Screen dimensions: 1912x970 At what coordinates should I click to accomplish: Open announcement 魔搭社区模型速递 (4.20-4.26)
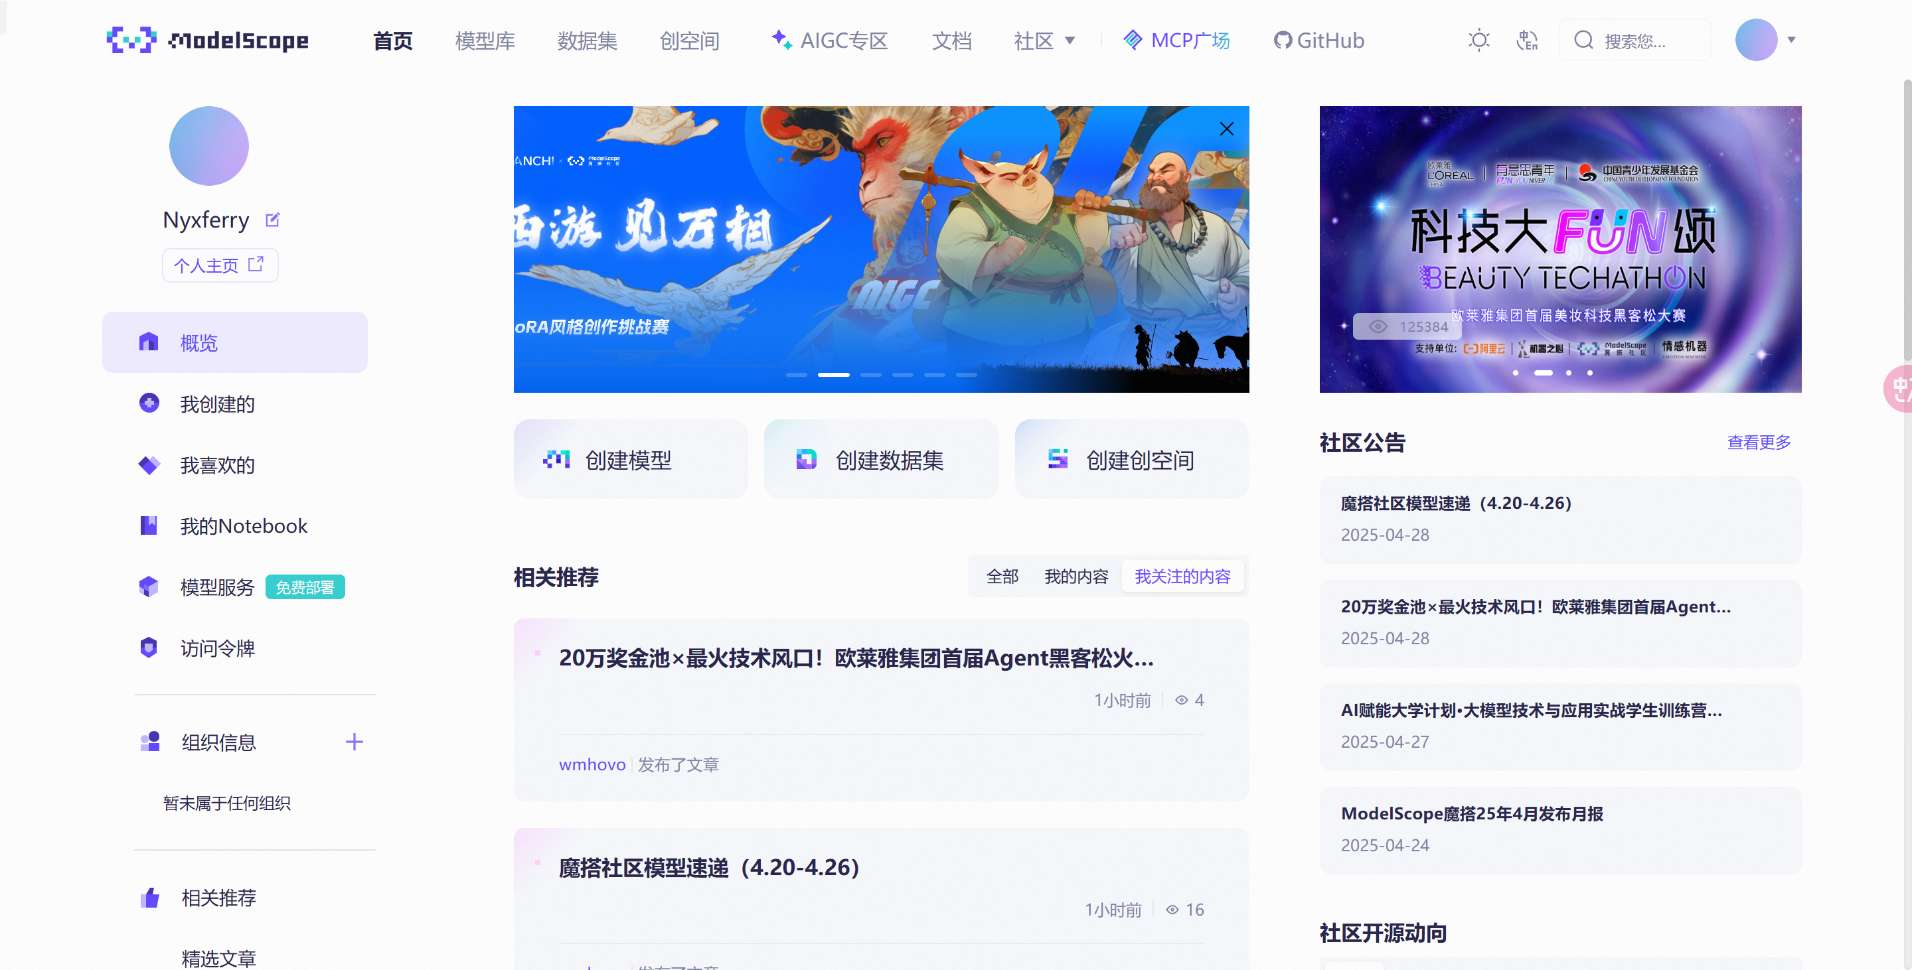tap(1560, 519)
